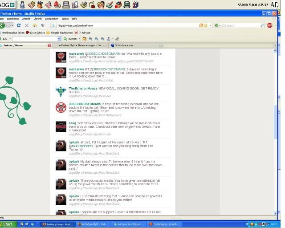Open IP Adresse bookmark
Viewport: 285px width, 228px height.
[x=82, y=33]
